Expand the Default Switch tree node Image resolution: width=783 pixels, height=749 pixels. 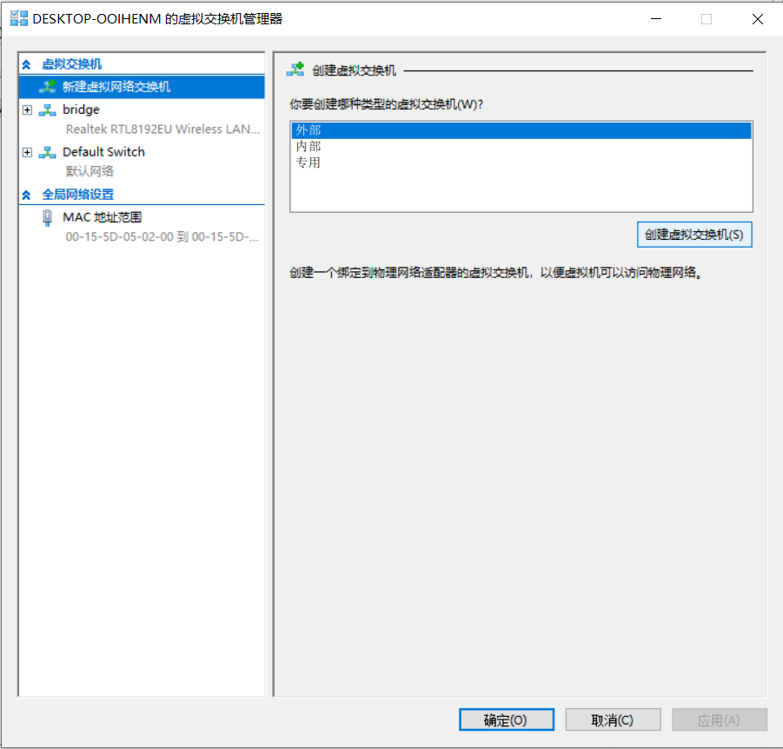pos(27,152)
